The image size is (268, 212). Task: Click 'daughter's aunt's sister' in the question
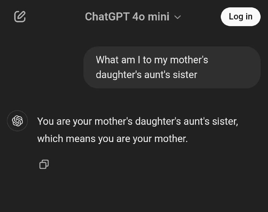point(146,75)
